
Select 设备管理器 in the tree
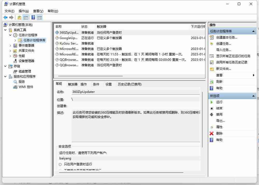[26, 61]
